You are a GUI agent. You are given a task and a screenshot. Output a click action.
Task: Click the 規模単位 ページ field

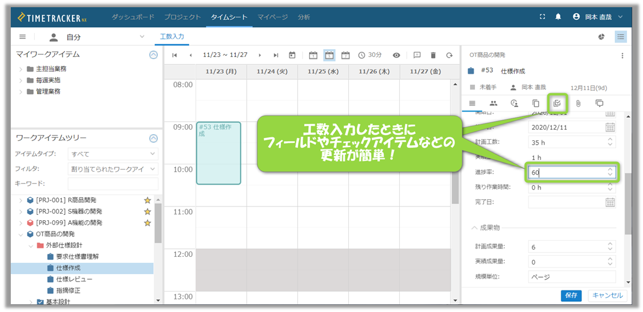572,277
